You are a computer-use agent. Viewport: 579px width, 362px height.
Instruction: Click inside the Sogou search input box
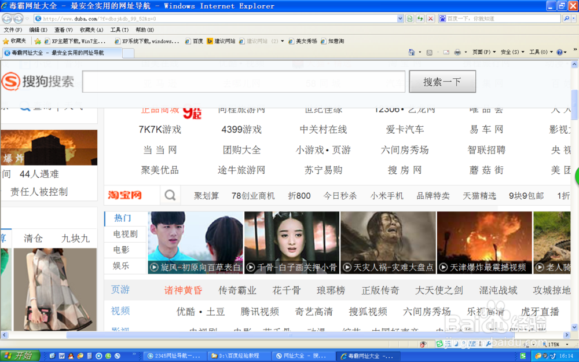(x=243, y=81)
